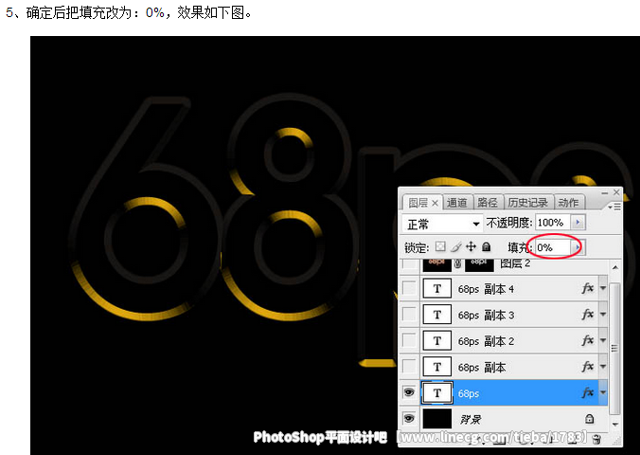This screenshot has height=455, width=640.
Task: Click the lock icon on the 背景 layer
Action: pos(589,419)
